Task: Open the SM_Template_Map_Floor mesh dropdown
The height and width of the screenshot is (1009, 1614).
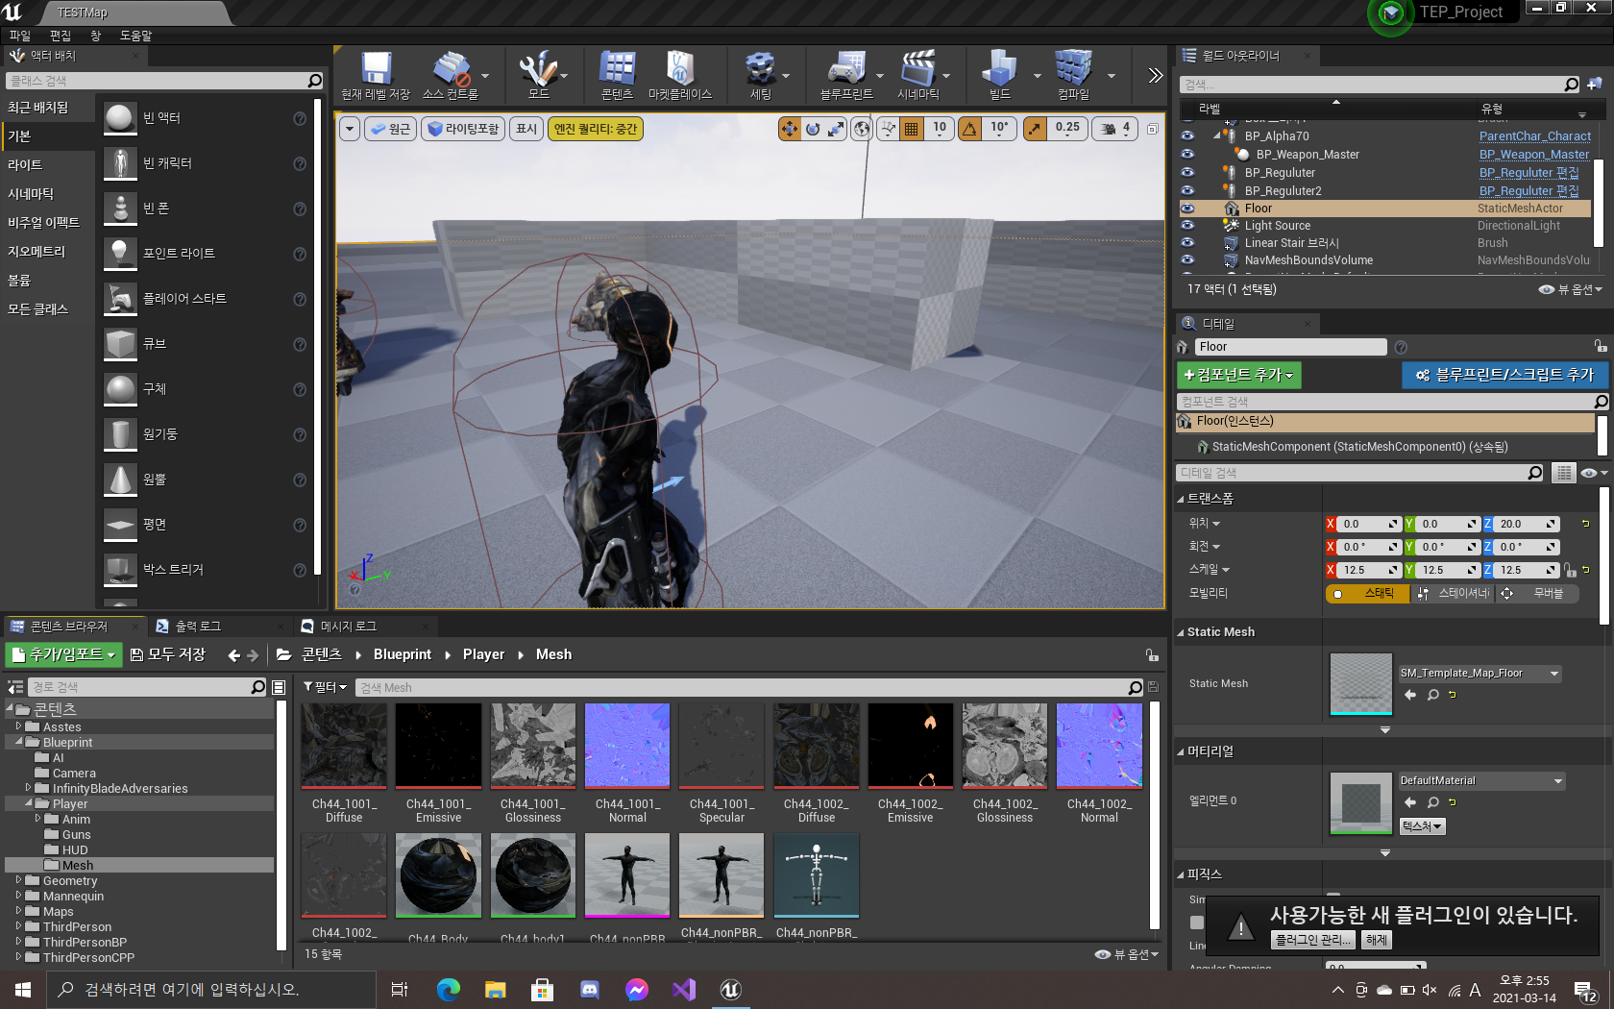Action: [x=1479, y=674]
